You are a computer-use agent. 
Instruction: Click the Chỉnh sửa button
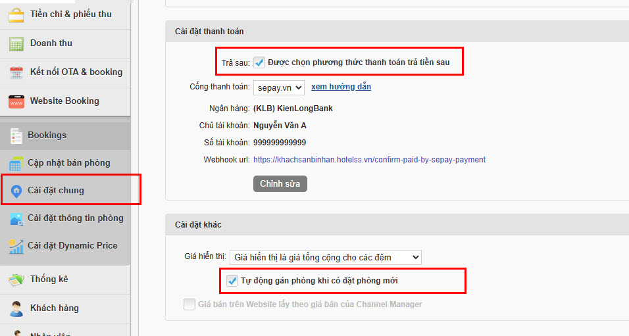pyautogui.click(x=280, y=183)
